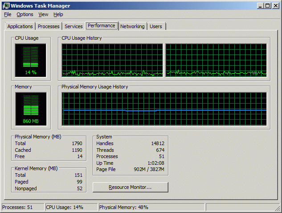Open the Options menu

point(25,14)
